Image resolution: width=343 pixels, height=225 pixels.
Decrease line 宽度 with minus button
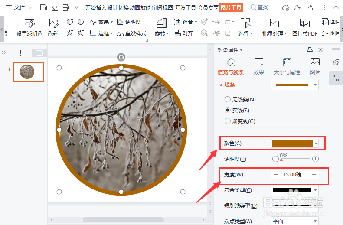coord(276,174)
